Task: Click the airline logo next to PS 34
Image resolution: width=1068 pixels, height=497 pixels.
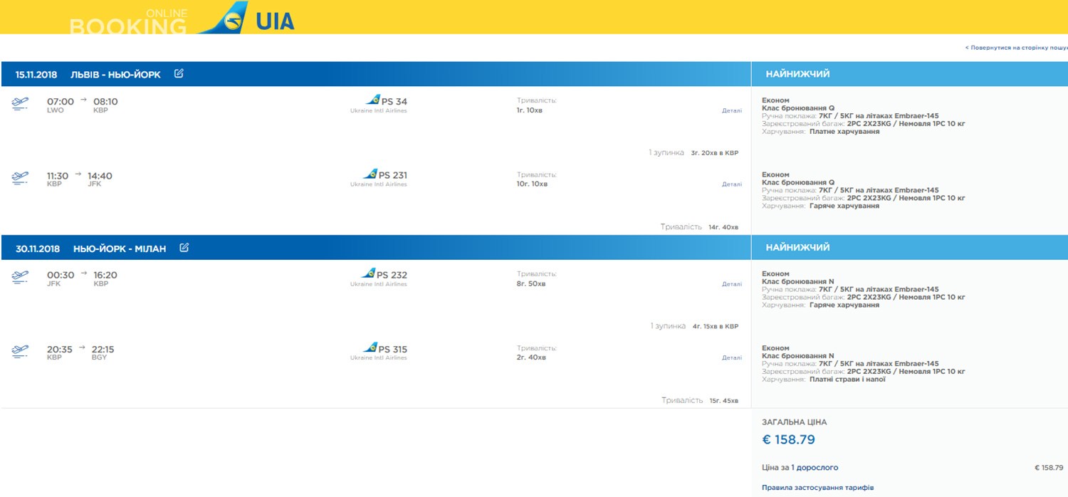Action: click(372, 100)
